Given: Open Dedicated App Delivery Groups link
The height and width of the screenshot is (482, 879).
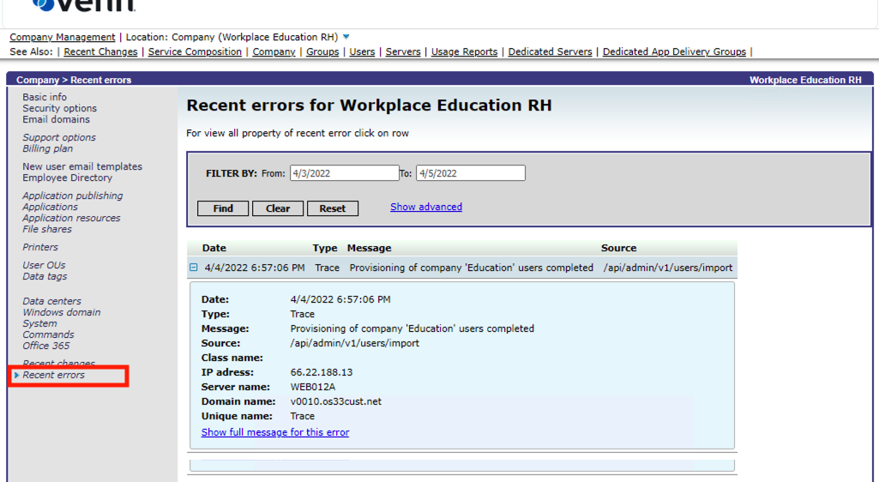Looking at the screenshot, I should pos(674,51).
